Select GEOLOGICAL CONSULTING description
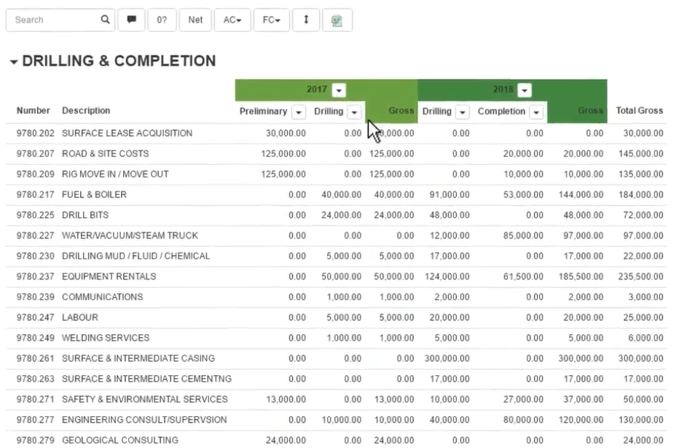Screen dimensions: 684x448 [120, 440]
